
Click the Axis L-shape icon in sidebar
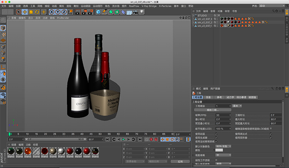[3, 67]
